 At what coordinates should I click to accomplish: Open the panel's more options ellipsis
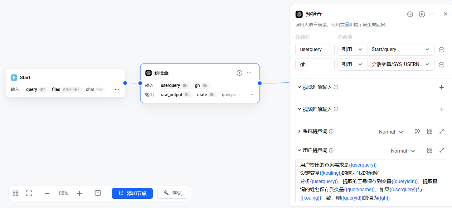pyautogui.click(x=433, y=14)
